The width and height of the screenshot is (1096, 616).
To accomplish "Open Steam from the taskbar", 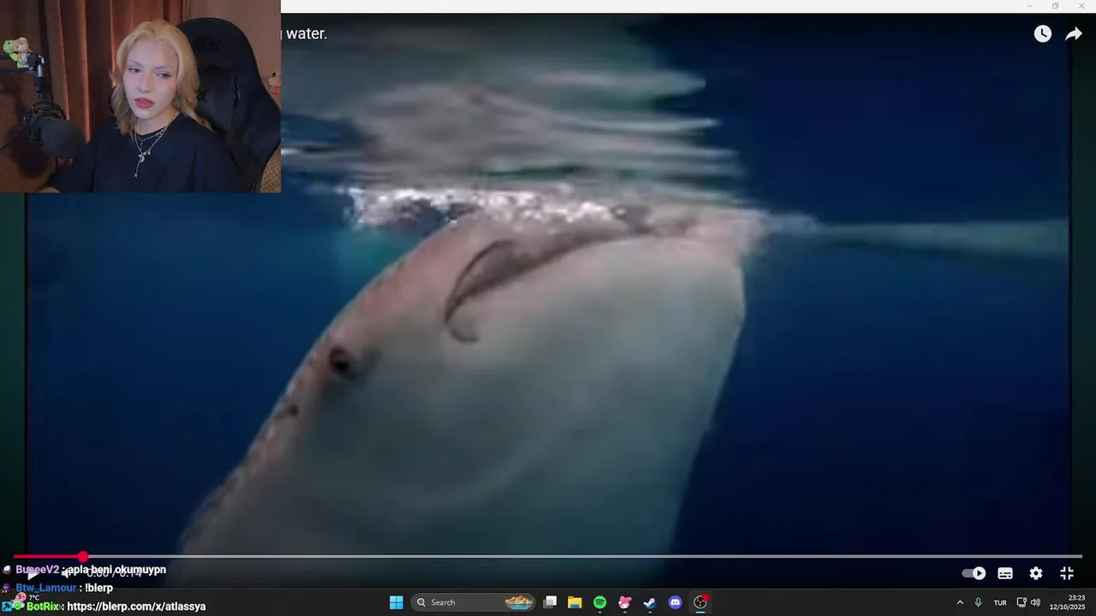I will click(x=650, y=602).
